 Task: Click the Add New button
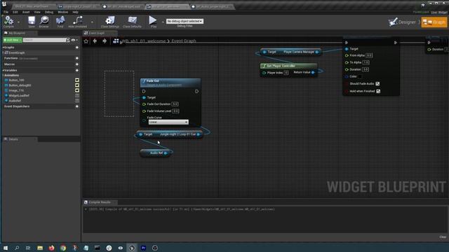pos(13,40)
